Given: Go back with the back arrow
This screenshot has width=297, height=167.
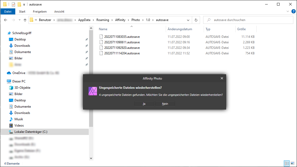Looking at the screenshot, I should coord(6,20).
